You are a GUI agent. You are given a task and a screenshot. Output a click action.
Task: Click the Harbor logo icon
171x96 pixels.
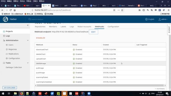[x=5, y=19]
